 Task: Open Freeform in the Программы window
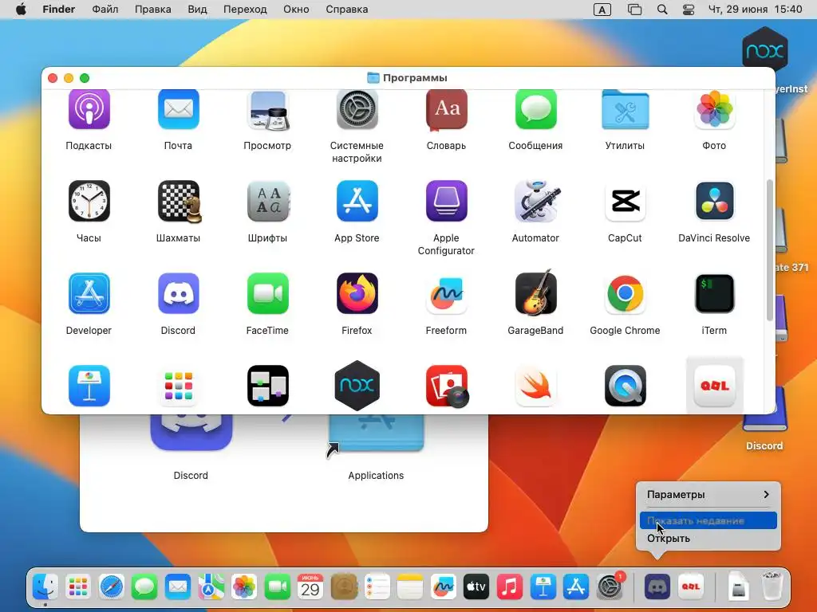pos(447,293)
